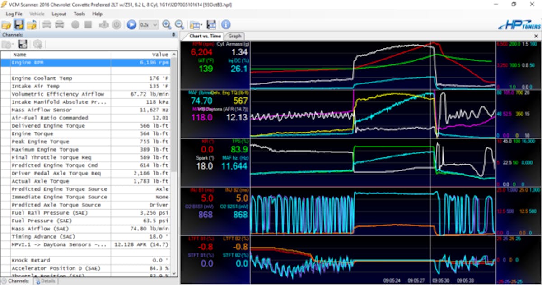Screen dimensions: 542x285
Task: Switch to the Graph tab
Action: [x=235, y=36]
